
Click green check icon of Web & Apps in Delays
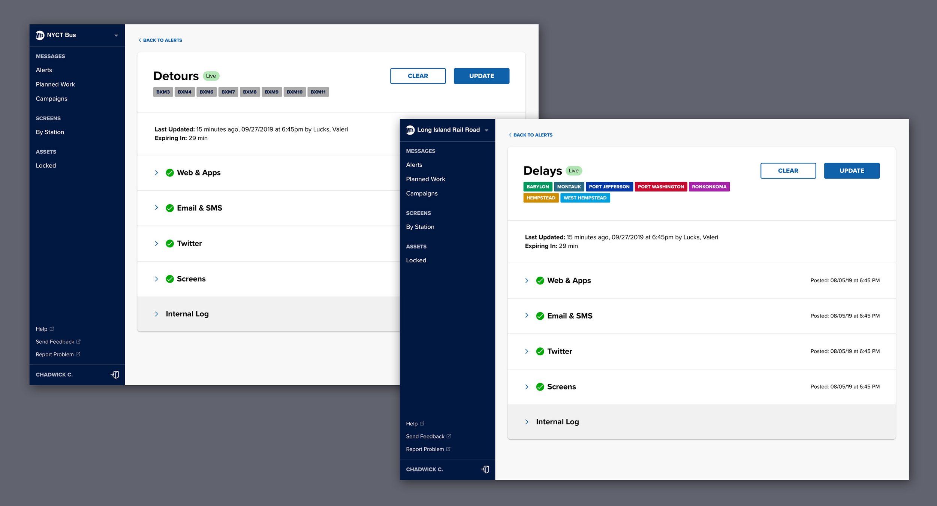(540, 281)
